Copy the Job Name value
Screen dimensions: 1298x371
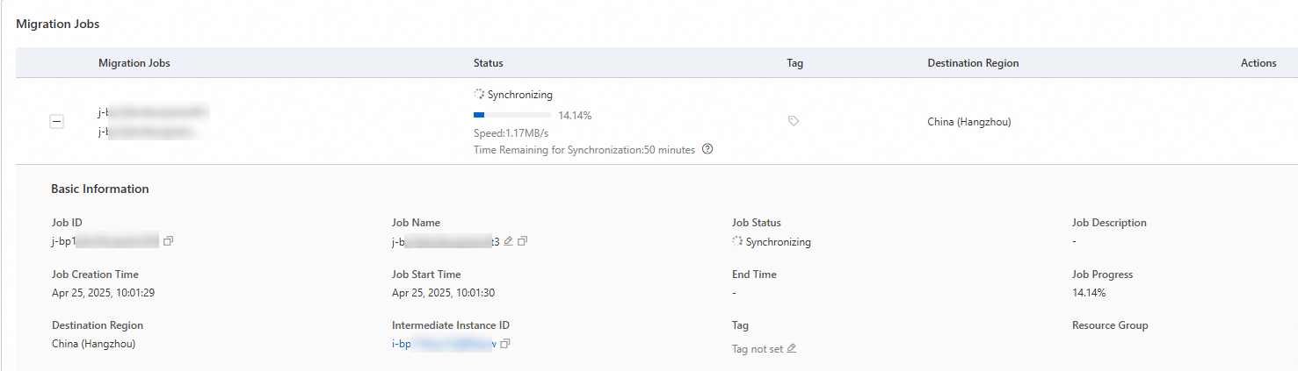(x=522, y=241)
